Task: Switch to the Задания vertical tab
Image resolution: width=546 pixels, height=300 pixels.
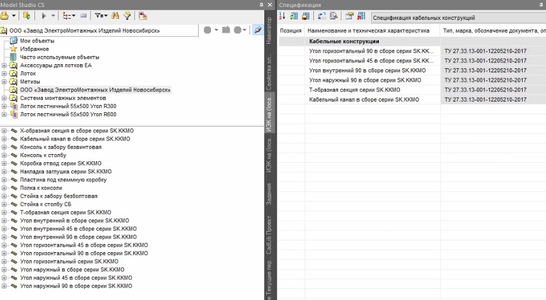Action: pos(269,194)
